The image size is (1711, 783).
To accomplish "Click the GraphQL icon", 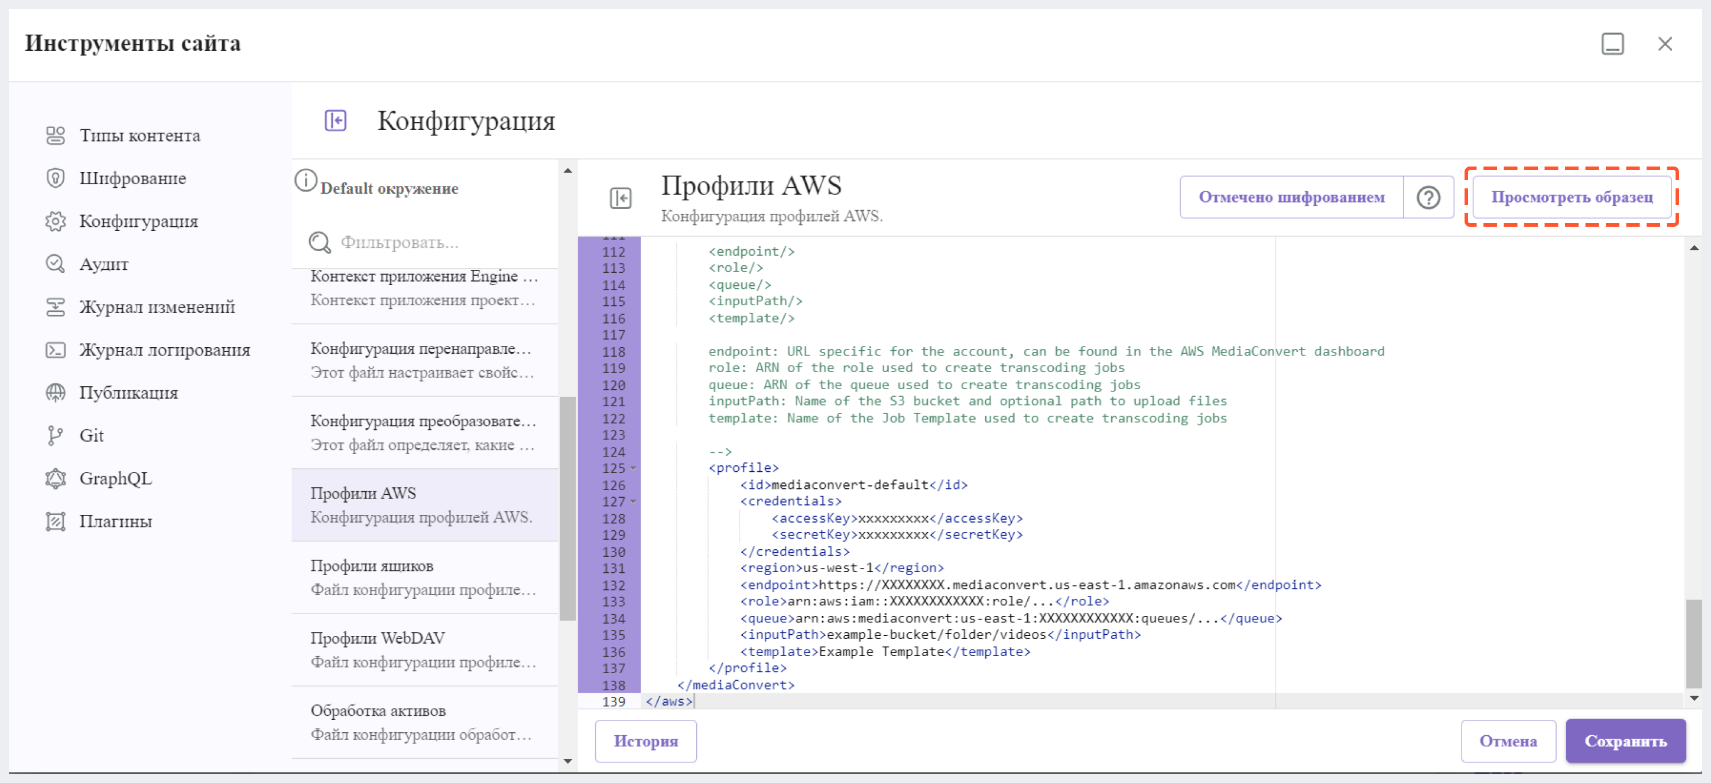I will (55, 478).
